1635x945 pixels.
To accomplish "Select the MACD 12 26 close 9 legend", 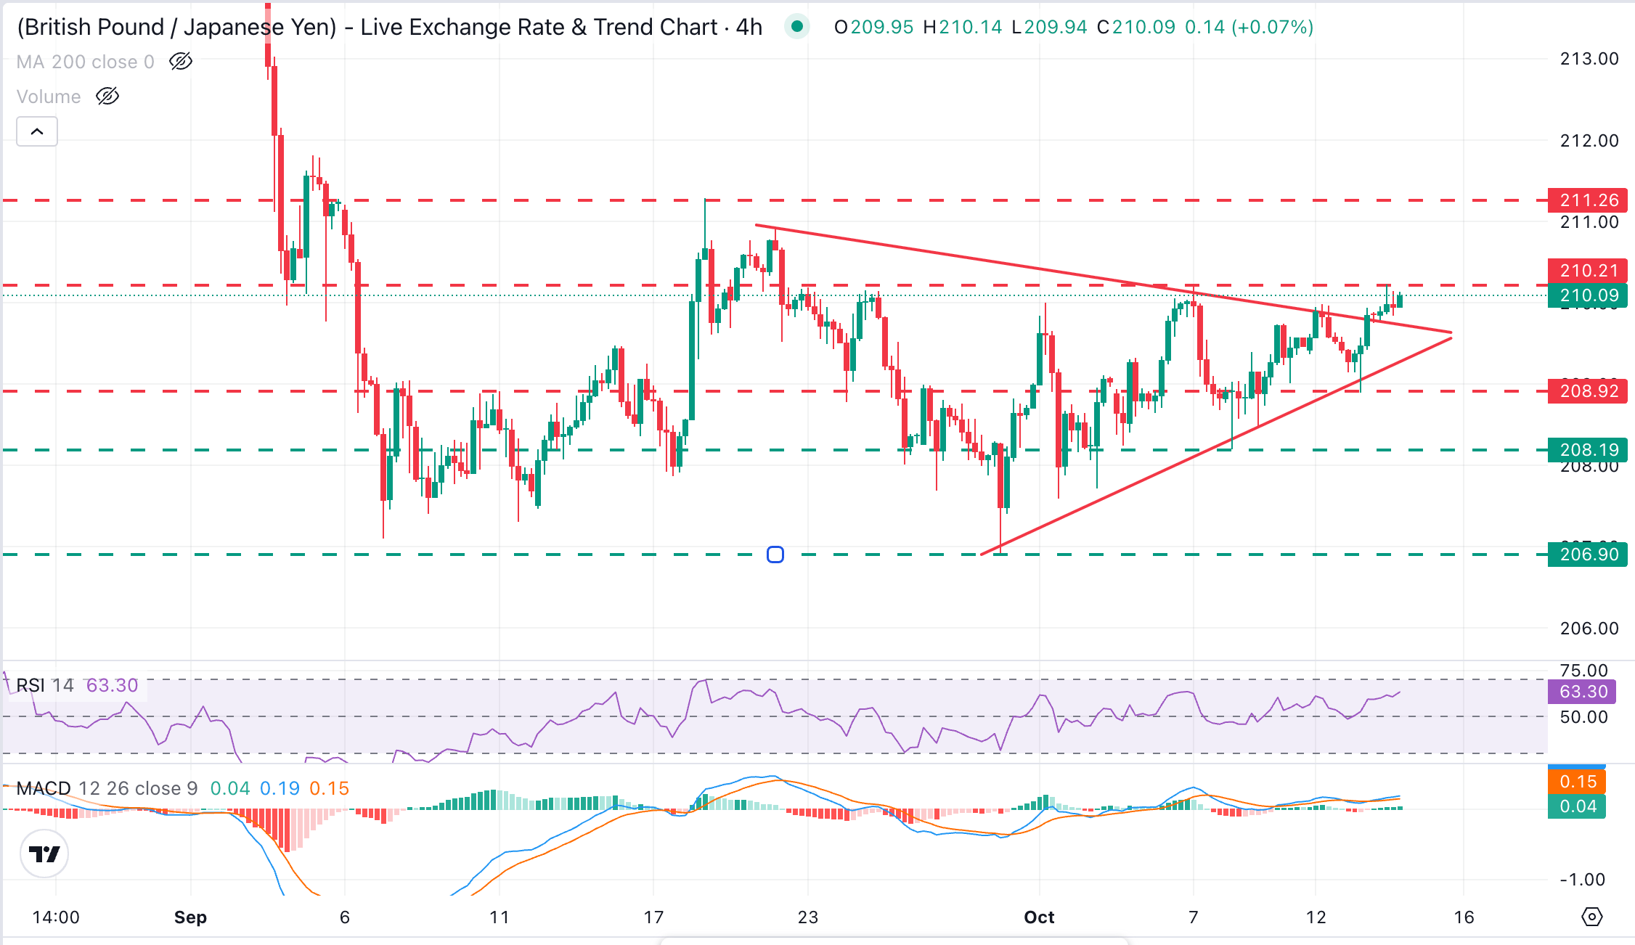I will tap(107, 788).
